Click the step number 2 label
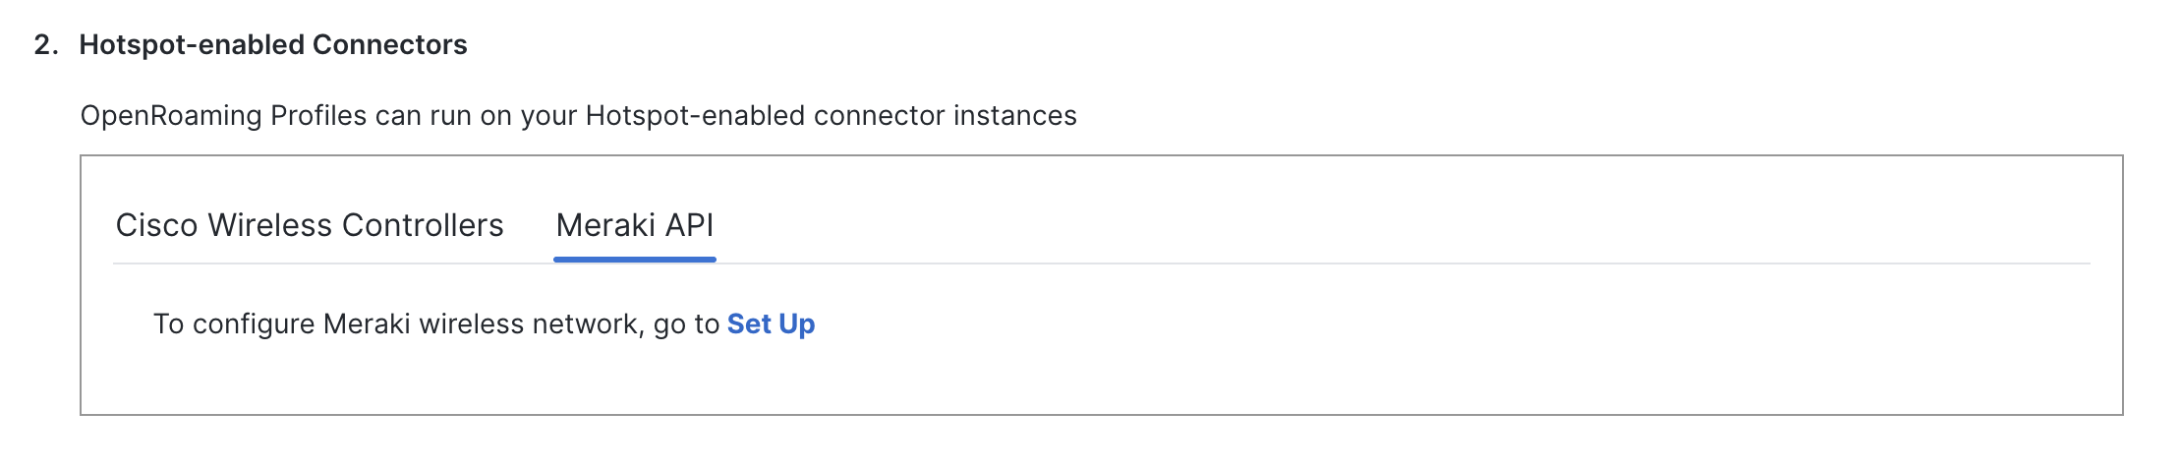Screen dimensions: 2180x470 45,45
